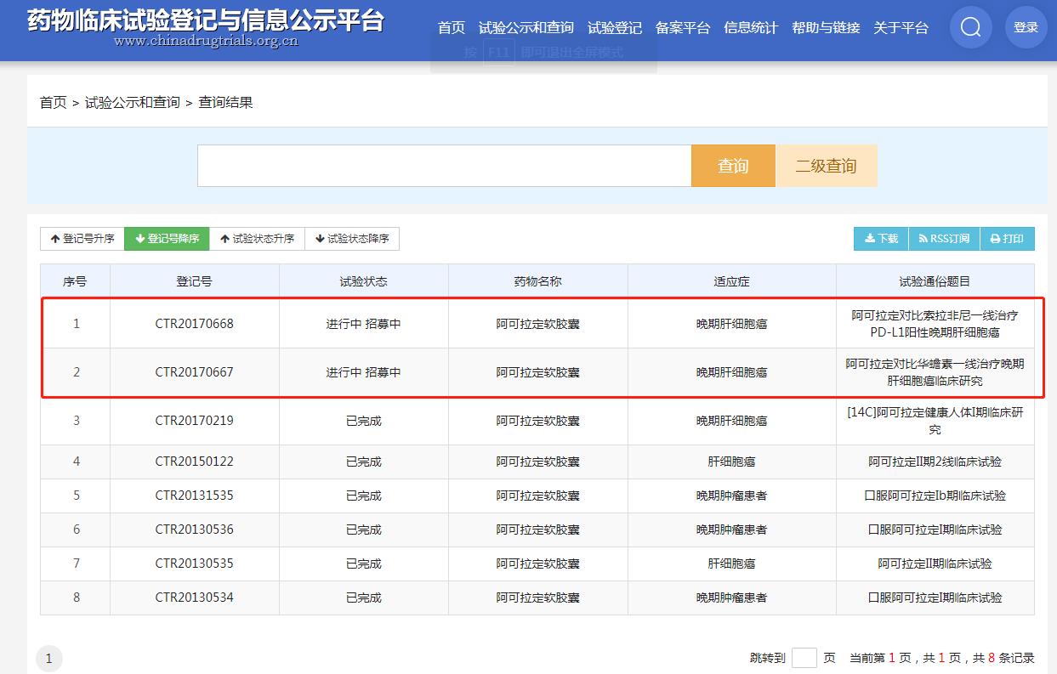Sort by 登记号降序 descending
Screen dimensions: 1057x674
tap(167, 239)
